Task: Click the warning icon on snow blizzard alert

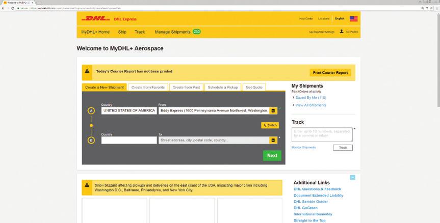Action: point(87,185)
